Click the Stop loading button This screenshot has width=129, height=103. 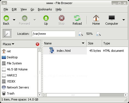pos(62,20)
